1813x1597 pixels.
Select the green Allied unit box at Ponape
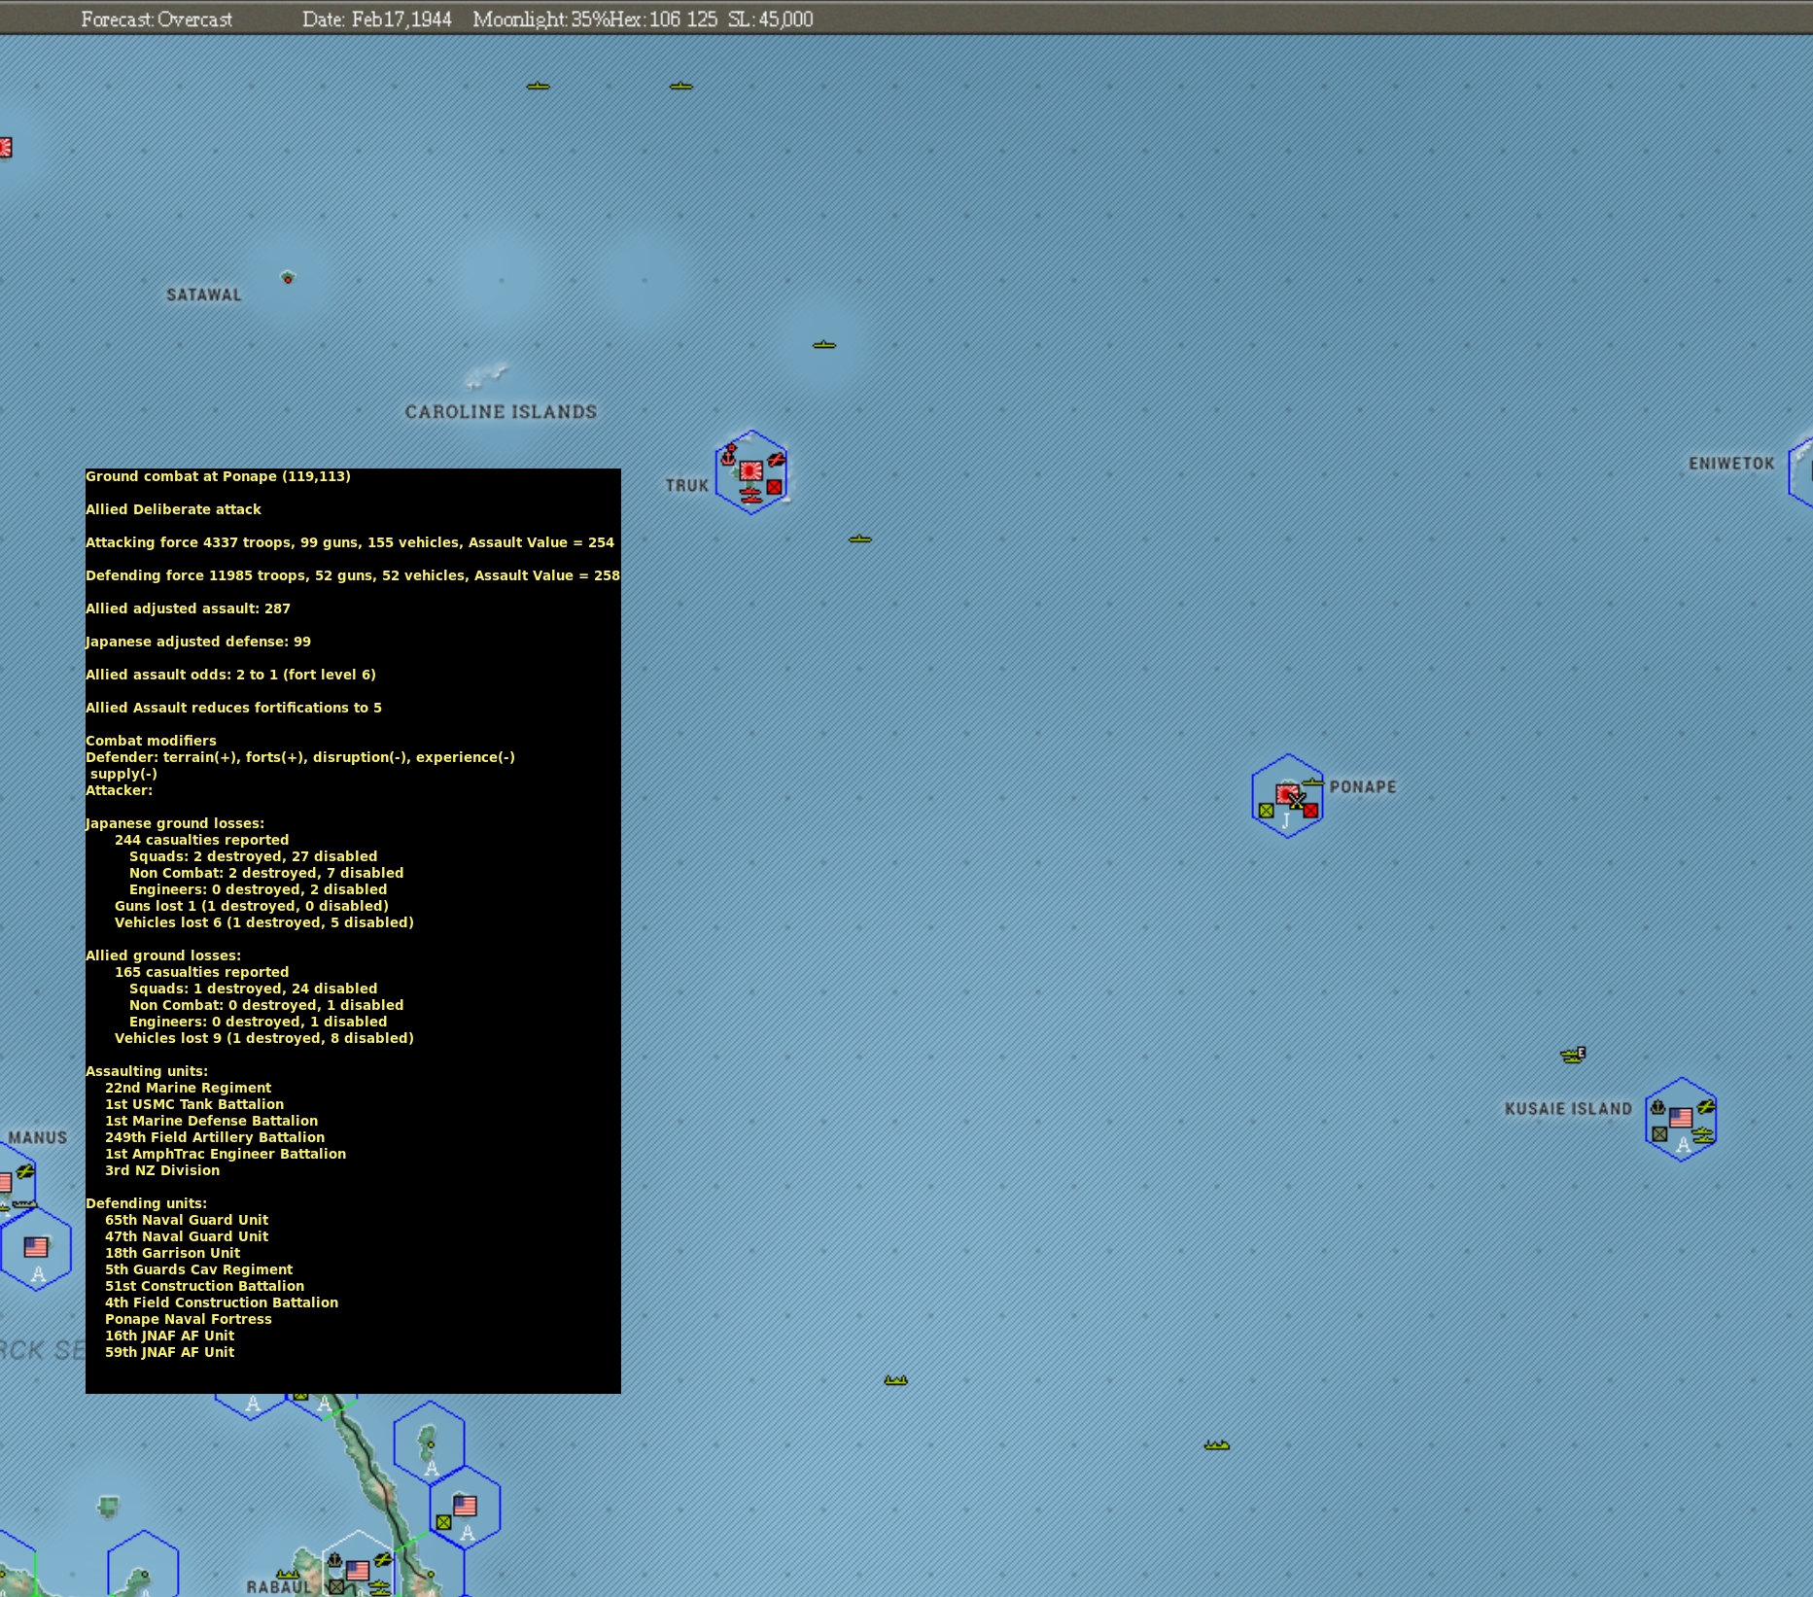[1266, 810]
